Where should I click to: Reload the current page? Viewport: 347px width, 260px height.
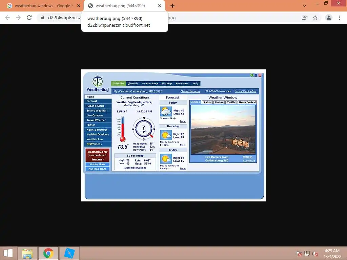point(29,18)
